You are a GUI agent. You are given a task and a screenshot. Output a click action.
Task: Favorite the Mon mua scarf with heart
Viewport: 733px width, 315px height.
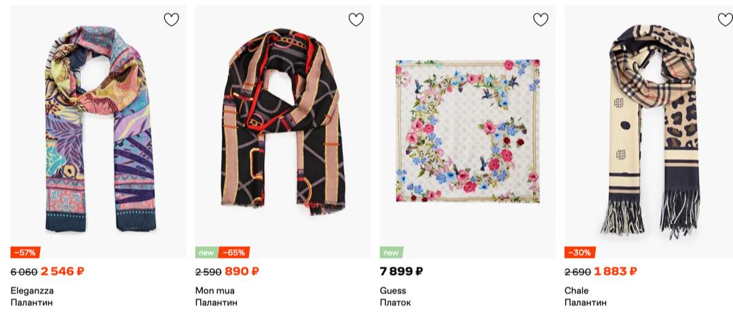pos(356,20)
